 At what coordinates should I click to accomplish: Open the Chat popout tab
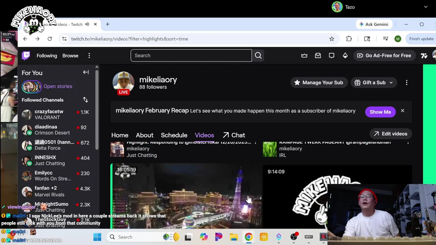point(234,135)
